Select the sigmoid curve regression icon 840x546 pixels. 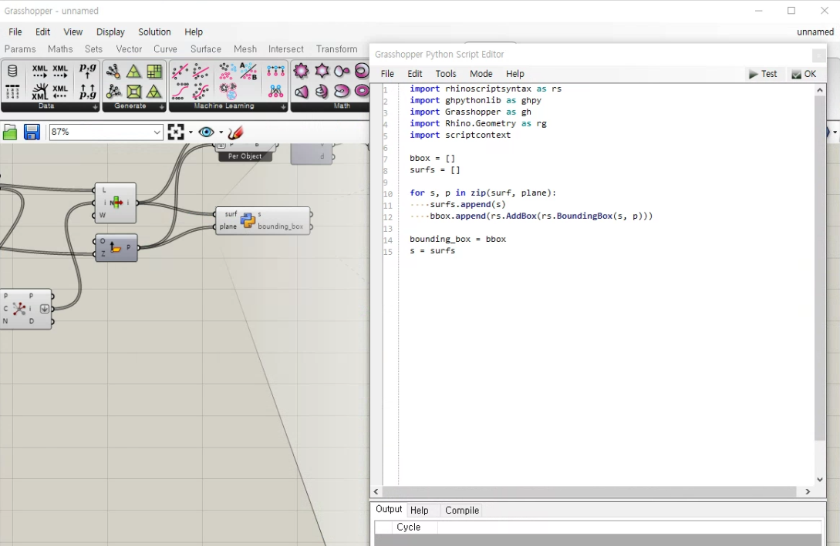[x=180, y=92]
